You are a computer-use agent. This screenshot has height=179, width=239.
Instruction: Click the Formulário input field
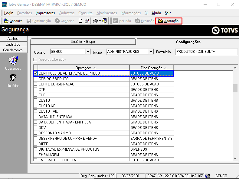point(207,52)
